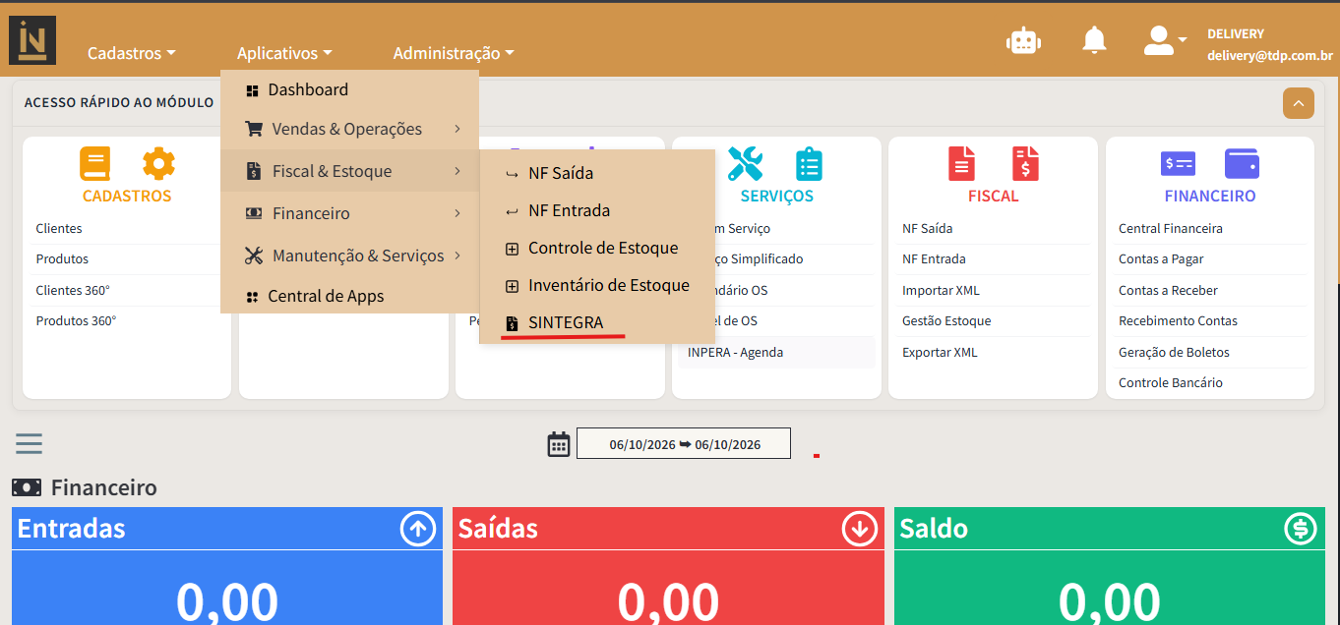Click the date range field 06/10/2026
The height and width of the screenshot is (625, 1340).
tap(684, 443)
